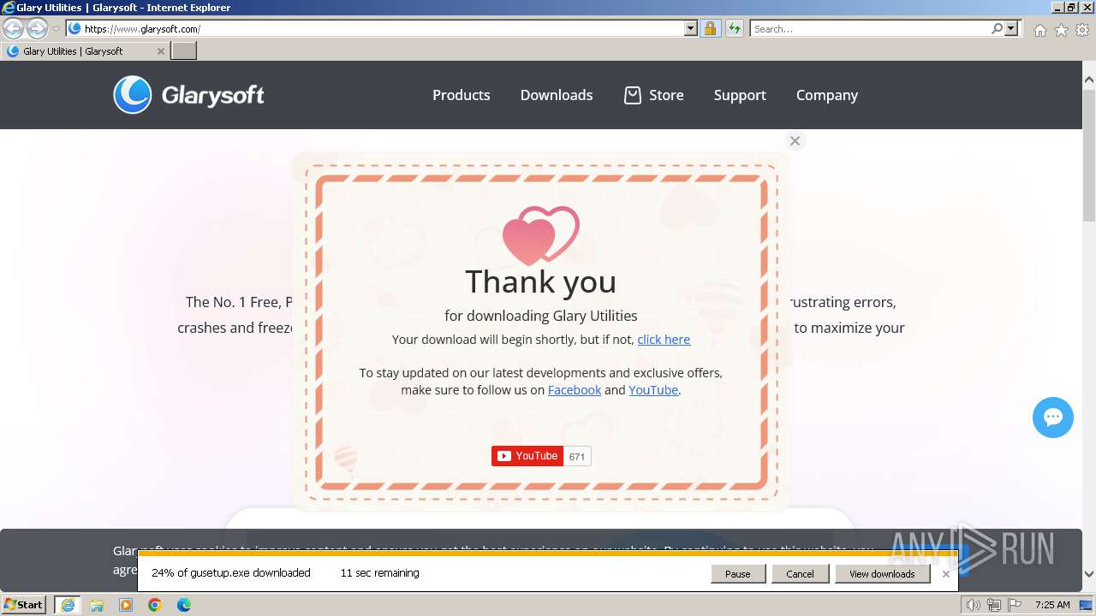Open File Explorer from taskbar

(97, 605)
